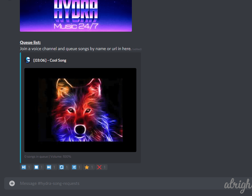Select the song title "[03:06] - Cool Song"
Screen dimensions: 252x196
[x=49, y=60]
